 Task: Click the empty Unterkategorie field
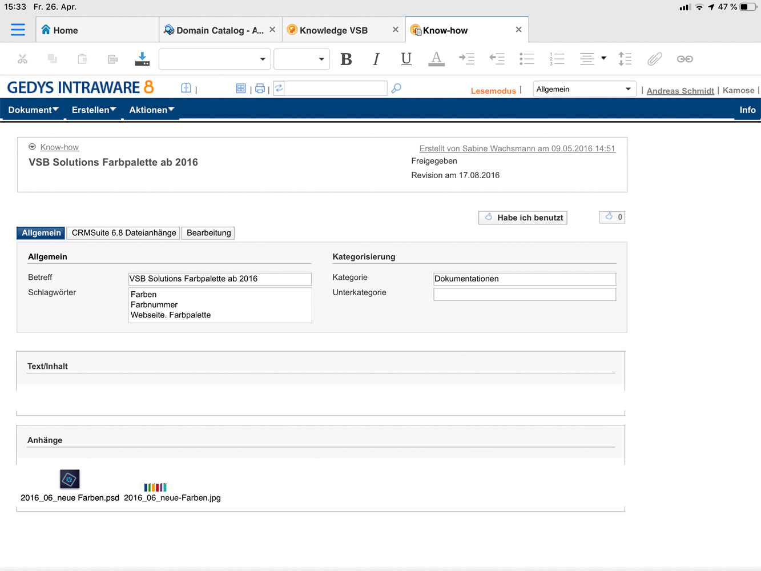click(525, 294)
